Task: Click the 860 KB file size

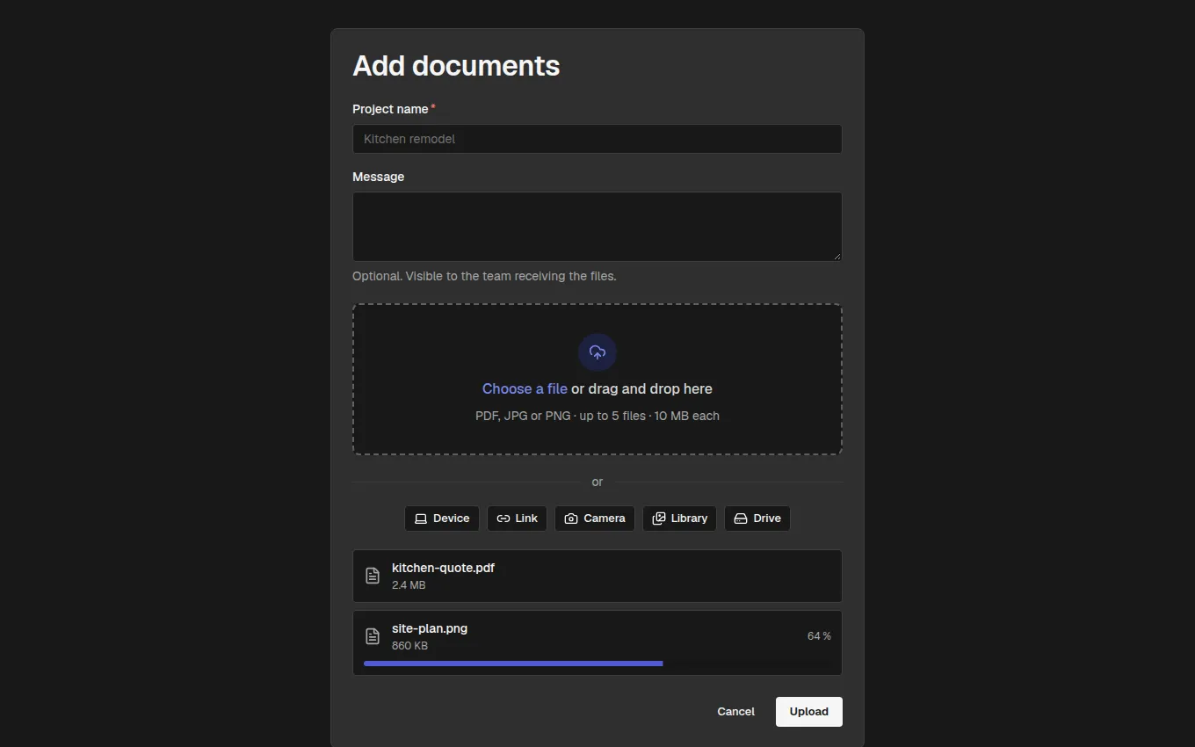Action: 409,646
